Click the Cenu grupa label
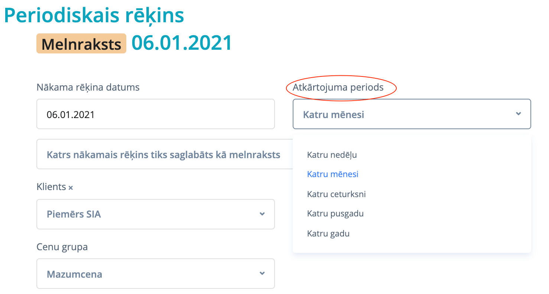Screen dimensions: 549x294 click(x=62, y=247)
